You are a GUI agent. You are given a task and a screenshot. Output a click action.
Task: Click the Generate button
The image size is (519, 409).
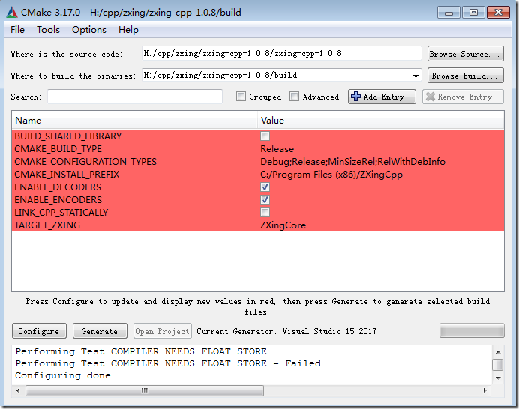pyautogui.click(x=100, y=331)
